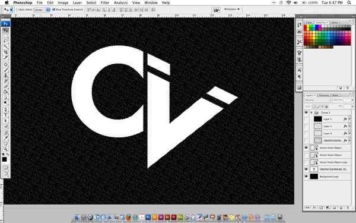Select the Eyedropper tool
This screenshot has width=356, height=223.
6,138
